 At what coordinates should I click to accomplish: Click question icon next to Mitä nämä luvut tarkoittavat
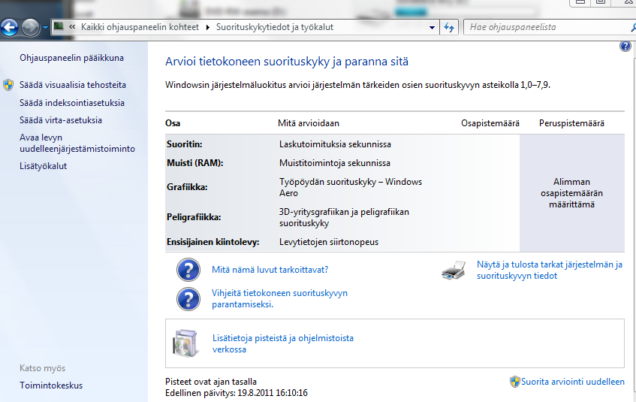click(188, 270)
